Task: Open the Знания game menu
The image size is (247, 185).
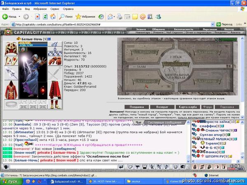Action: point(141,29)
